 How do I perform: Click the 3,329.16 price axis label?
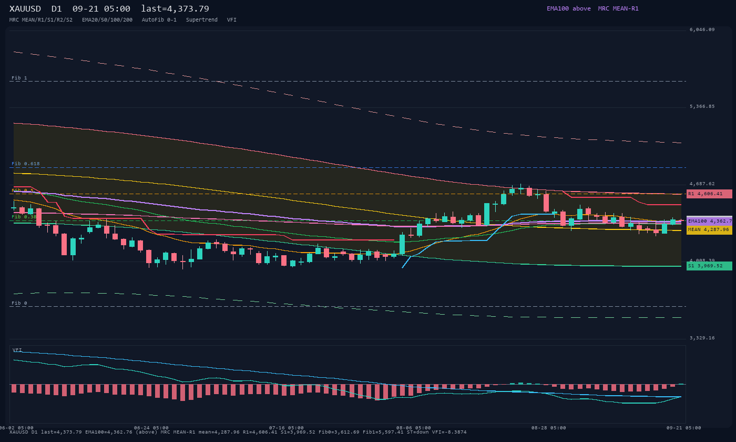point(702,338)
